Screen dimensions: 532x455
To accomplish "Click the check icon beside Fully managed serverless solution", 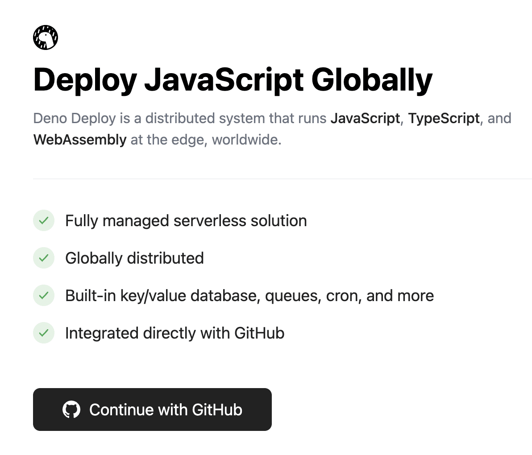I will click(x=44, y=221).
